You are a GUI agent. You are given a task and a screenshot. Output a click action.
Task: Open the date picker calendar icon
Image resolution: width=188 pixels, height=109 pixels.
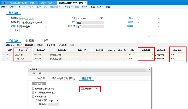click(x=102, y=18)
